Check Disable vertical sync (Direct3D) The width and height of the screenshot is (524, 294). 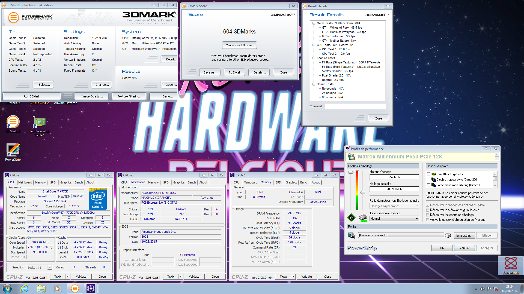point(428,180)
